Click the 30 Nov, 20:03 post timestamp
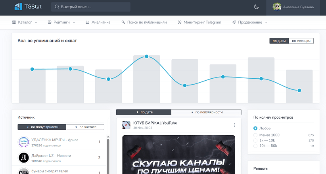This screenshot has width=326, height=174. (x=143, y=128)
